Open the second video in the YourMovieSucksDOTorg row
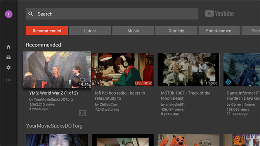Screen dimensions: 260x146 pos(123,140)
